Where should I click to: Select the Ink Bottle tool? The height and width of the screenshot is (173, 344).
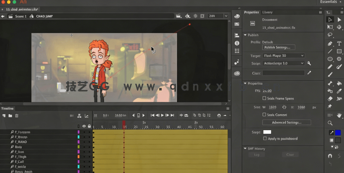pyautogui.click(x=330, y=91)
